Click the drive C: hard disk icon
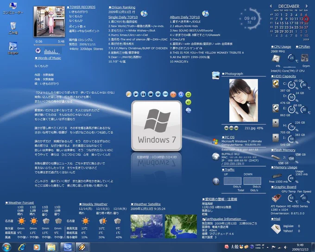The height and width of the screenshot is (252, 315). [x=276, y=84]
